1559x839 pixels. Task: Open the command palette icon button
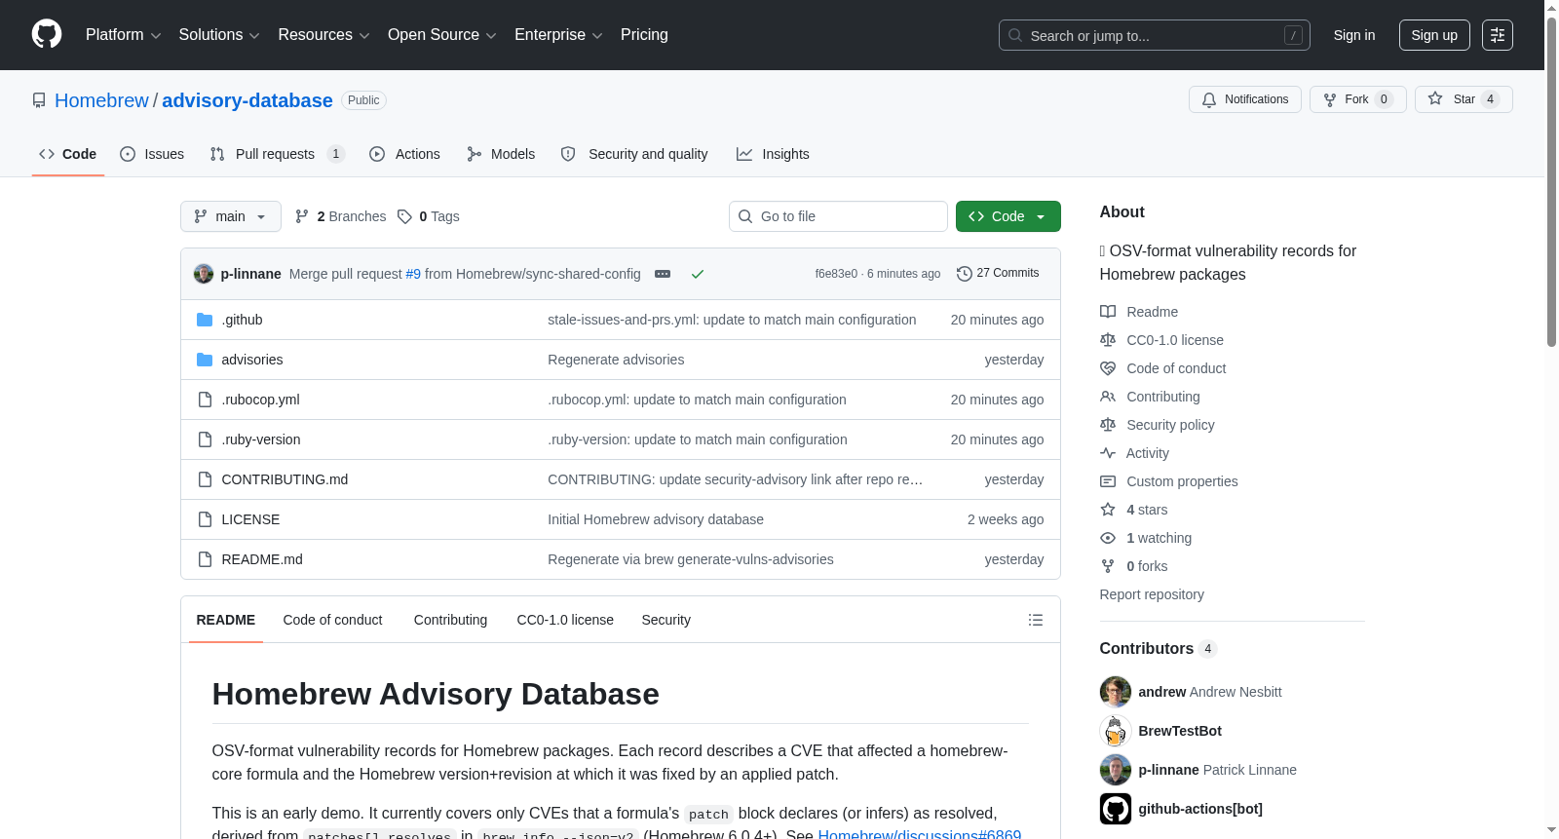click(1498, 35)
